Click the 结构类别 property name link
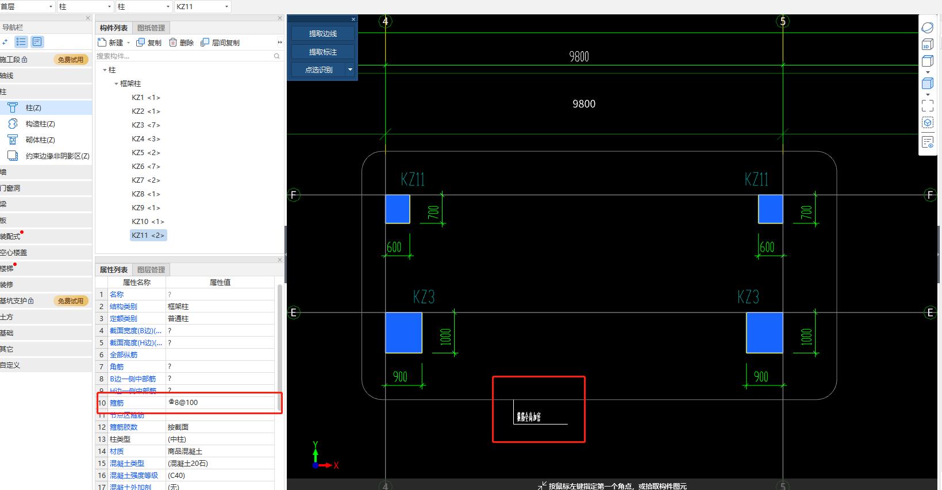 pos(124,307)
